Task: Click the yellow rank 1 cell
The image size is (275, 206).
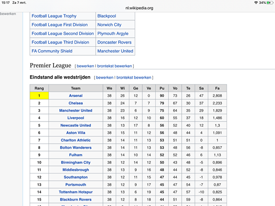Action: [39, 96]
